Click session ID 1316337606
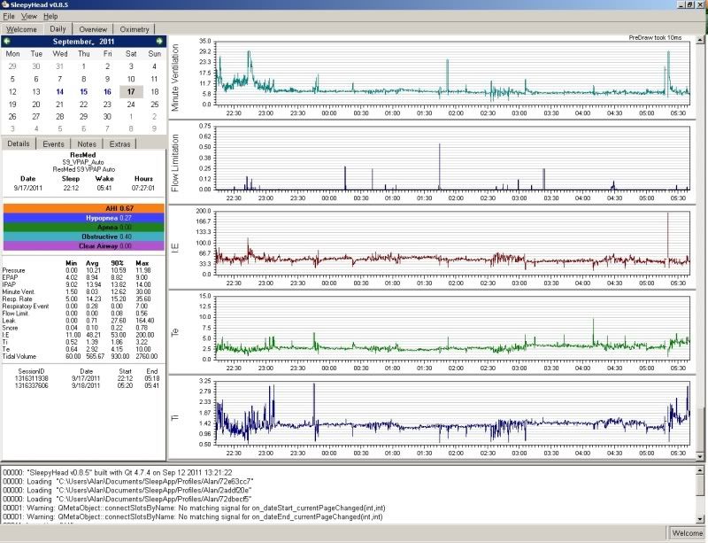This screenshot has height=543, width=708. pyautogui.click(x=32, y=385)
